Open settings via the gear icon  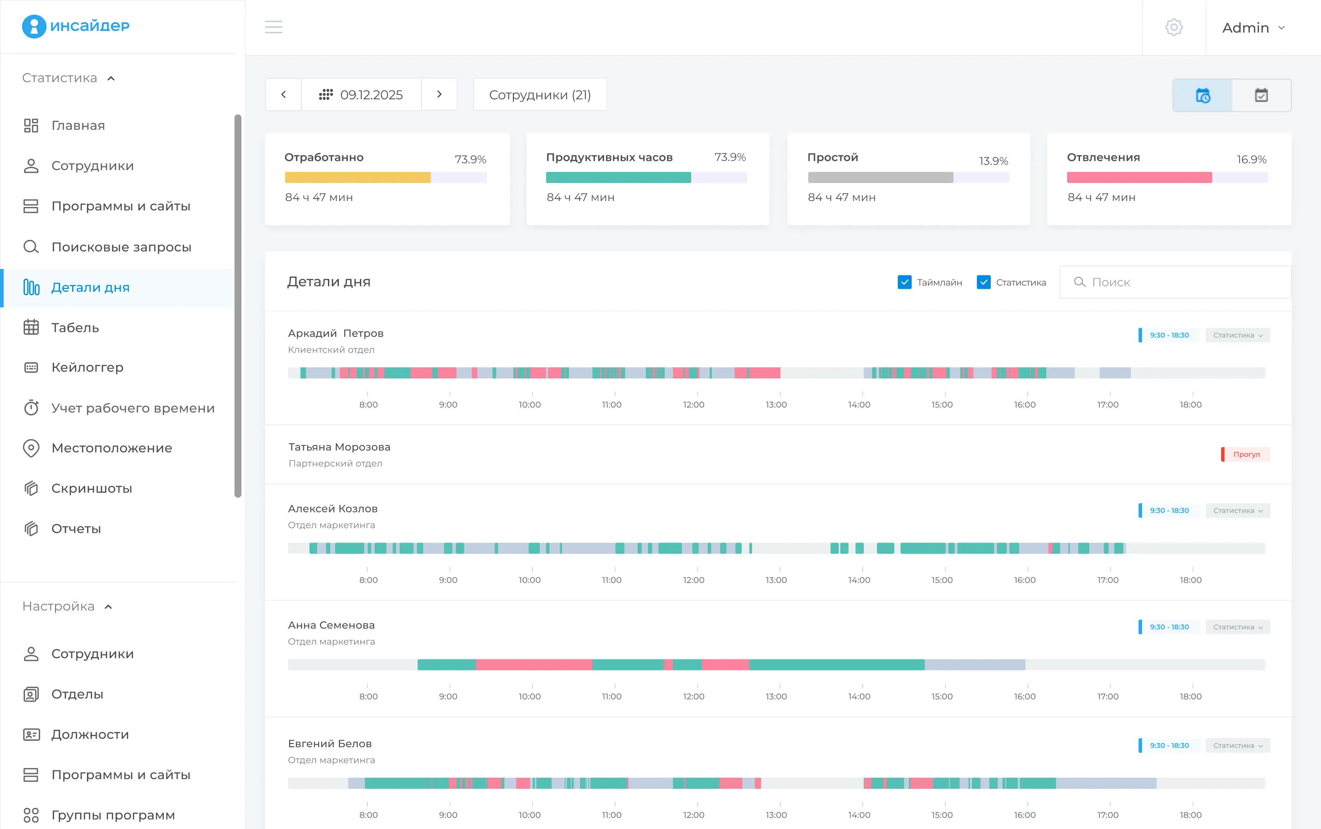tap(1173, 27)
